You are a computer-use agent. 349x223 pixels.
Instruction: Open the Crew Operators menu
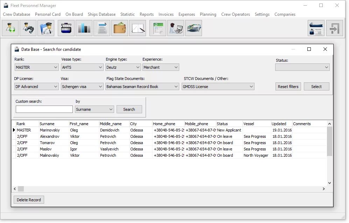(236, 14)
